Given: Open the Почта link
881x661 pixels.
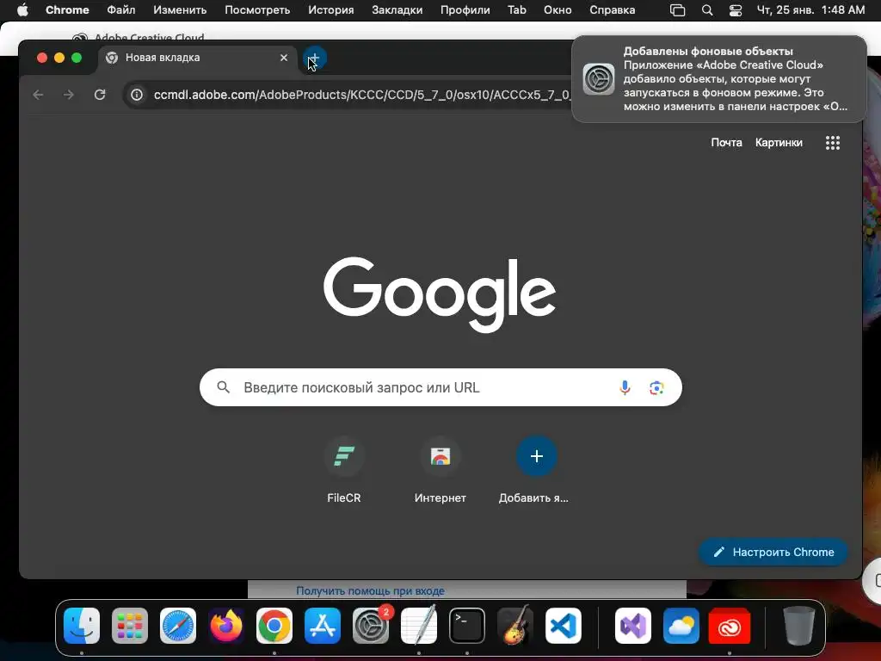Looking at the screenshot, I should (x=726, y=143).
